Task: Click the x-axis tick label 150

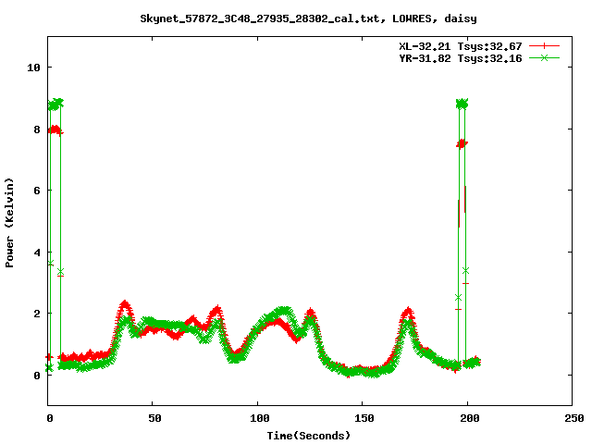Action: click(364, 418)
